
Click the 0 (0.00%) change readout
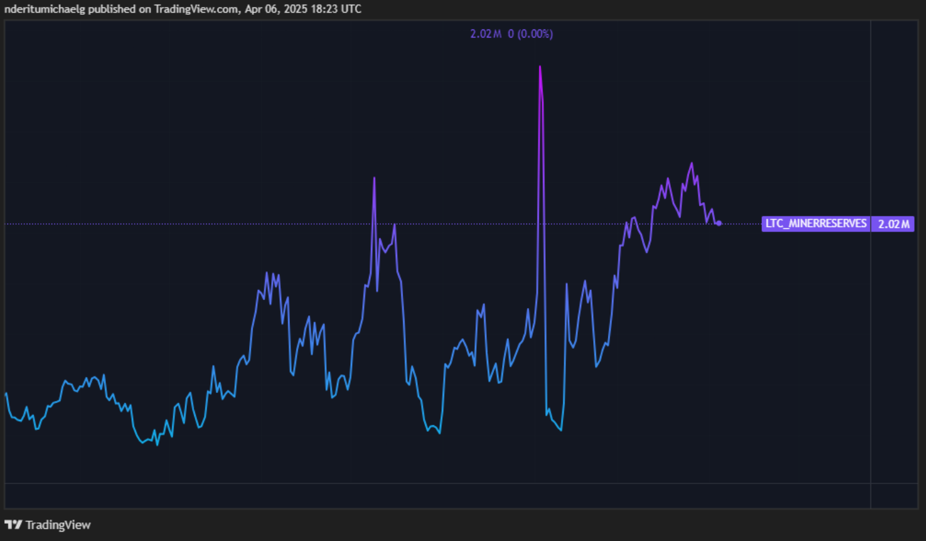point(530,33)
